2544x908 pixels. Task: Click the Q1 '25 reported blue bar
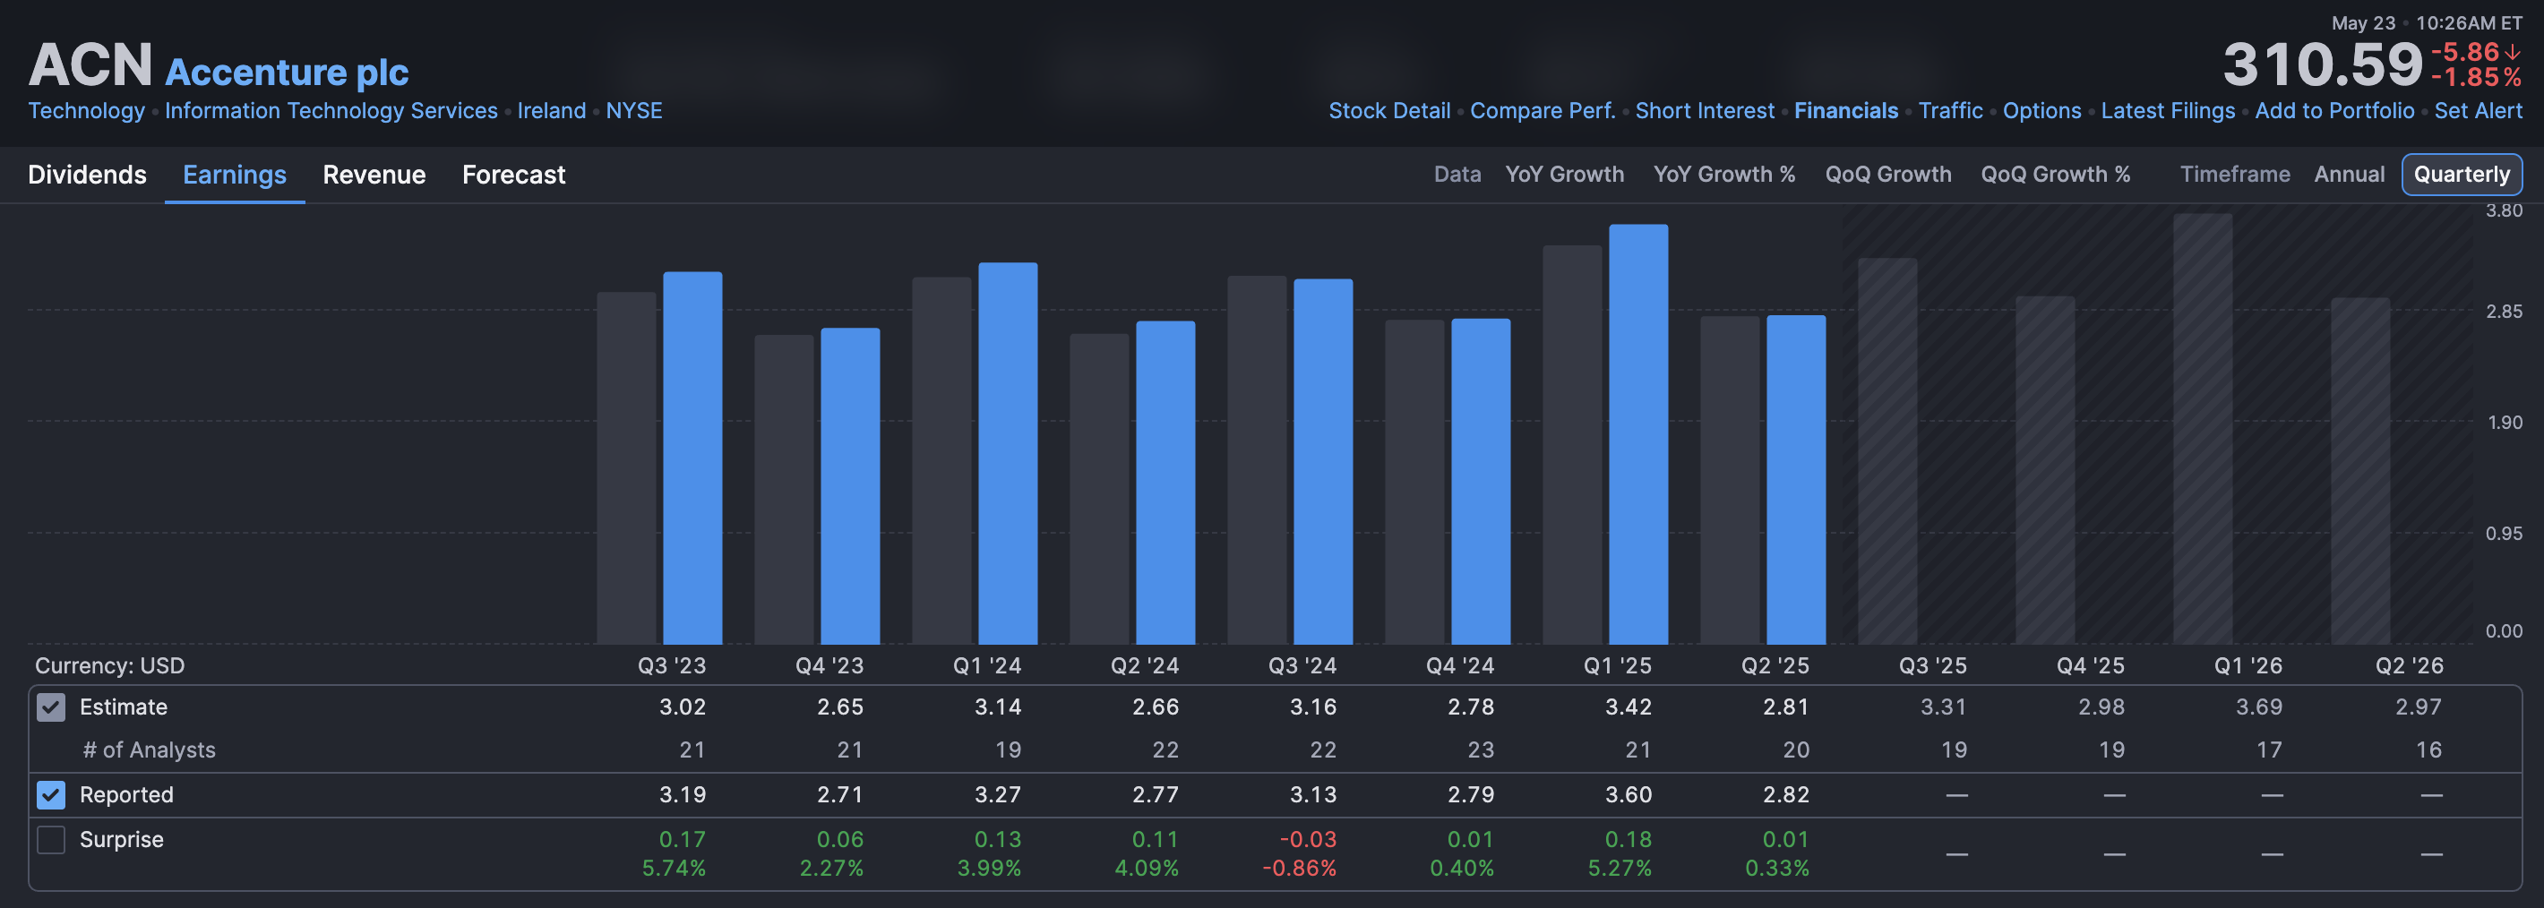point(1638,434)
